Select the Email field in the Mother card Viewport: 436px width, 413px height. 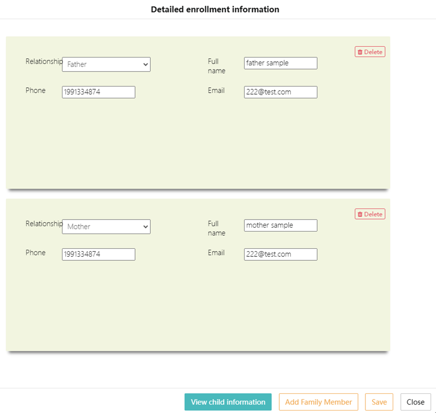(280, 254)
